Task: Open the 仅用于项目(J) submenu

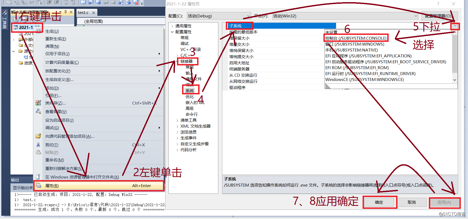Action: click(x=99, y=54)
